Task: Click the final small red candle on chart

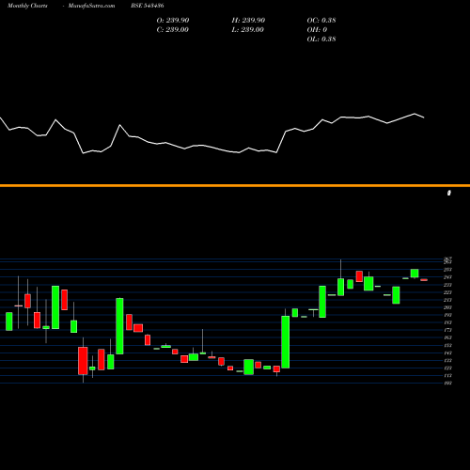Action: [424, 280]
